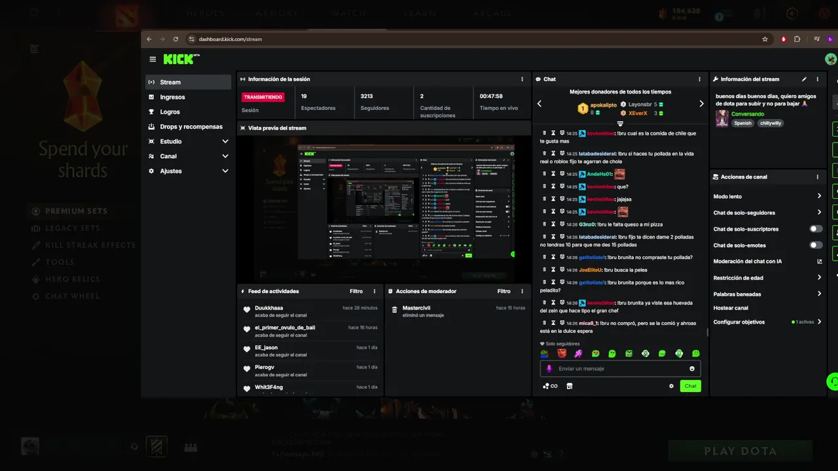The image size is (838, 471).
Task: Click username AndeHs01 in chat
Action: (x=599, y=174)
